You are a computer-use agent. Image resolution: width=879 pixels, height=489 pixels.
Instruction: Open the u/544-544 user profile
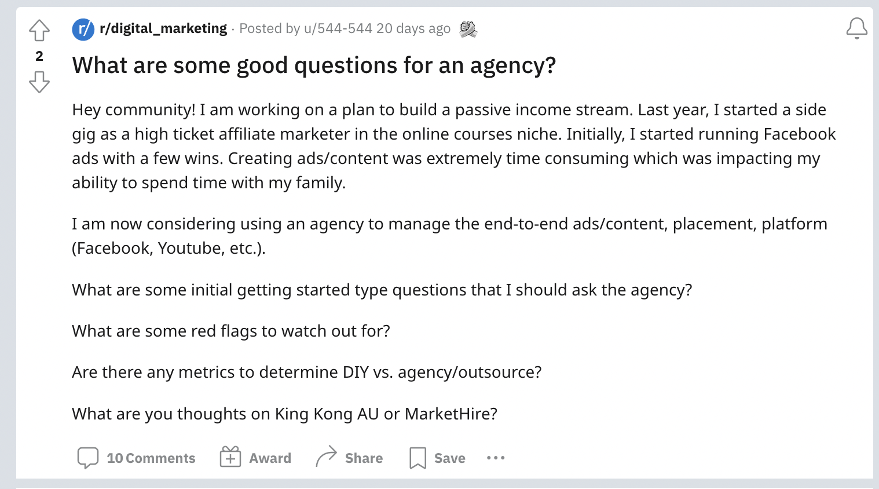(x=338, y=28)
